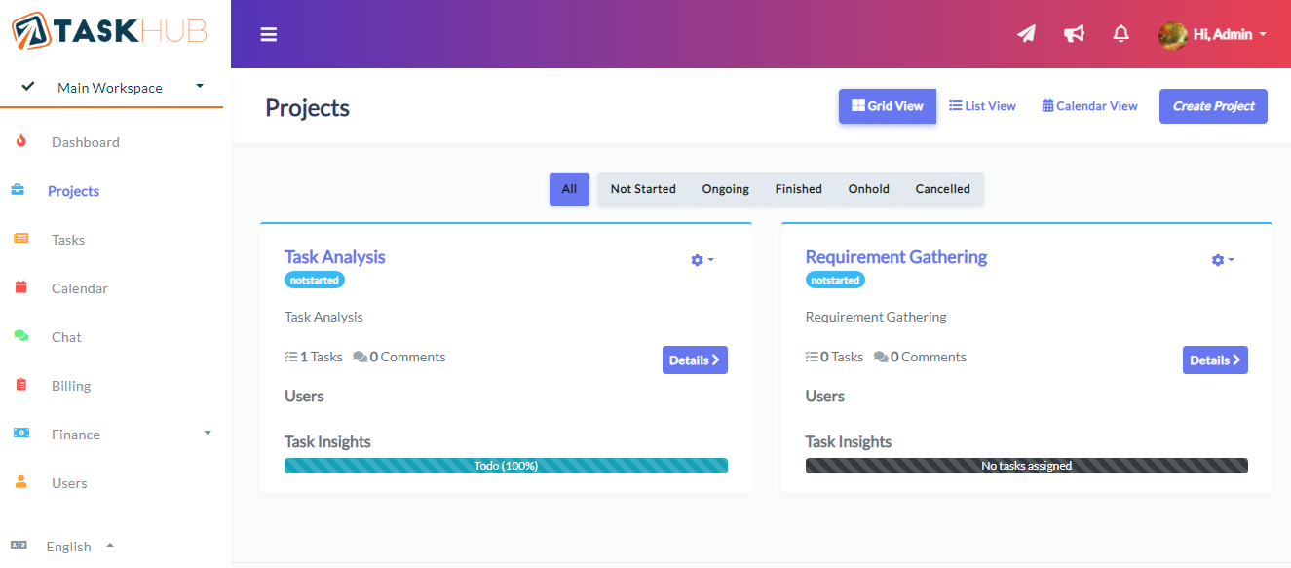Click the Create Project button
The height and width of the screenshot is (568, 1291).
pos(1213,106)
